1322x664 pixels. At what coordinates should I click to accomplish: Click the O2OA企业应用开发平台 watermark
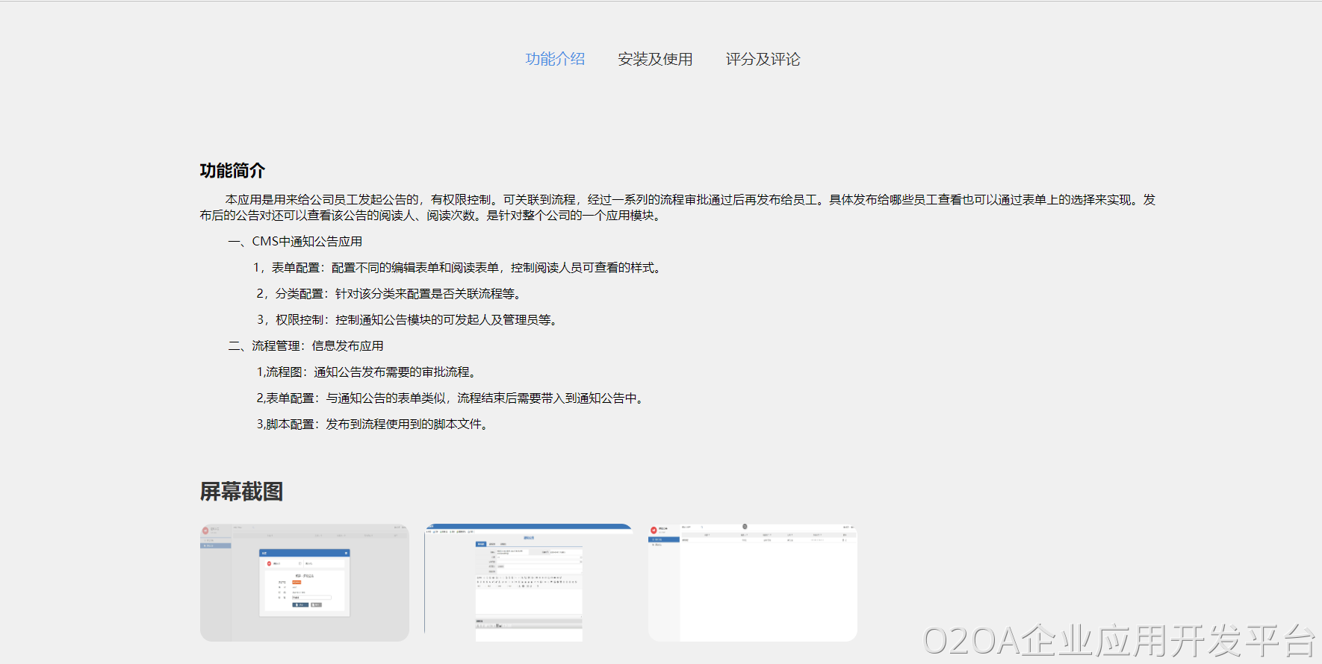pos(1118,641)
